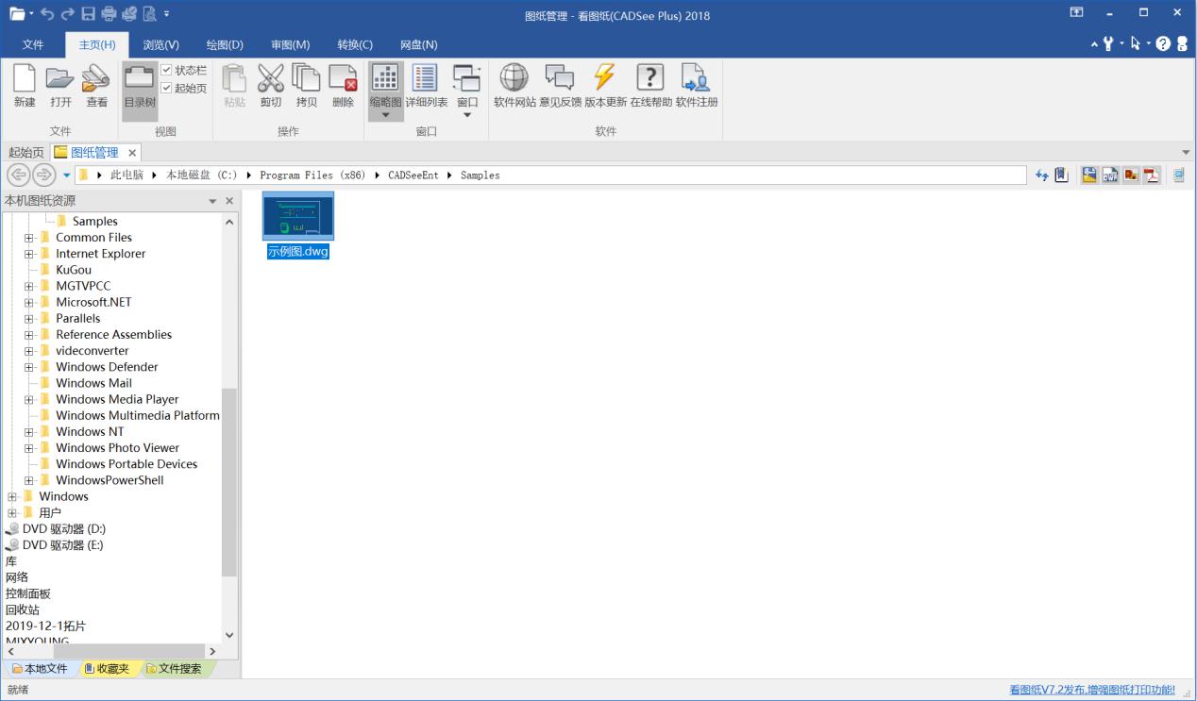This screenshot has width=1197, height=701.
Task: Open the 浏览(V) ribbon tab
Action: (160, 44)
